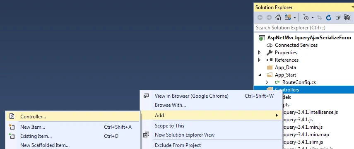Refresh the Solution Explorer
This screenshot has height=149, width=354.
tap(329, 18)
